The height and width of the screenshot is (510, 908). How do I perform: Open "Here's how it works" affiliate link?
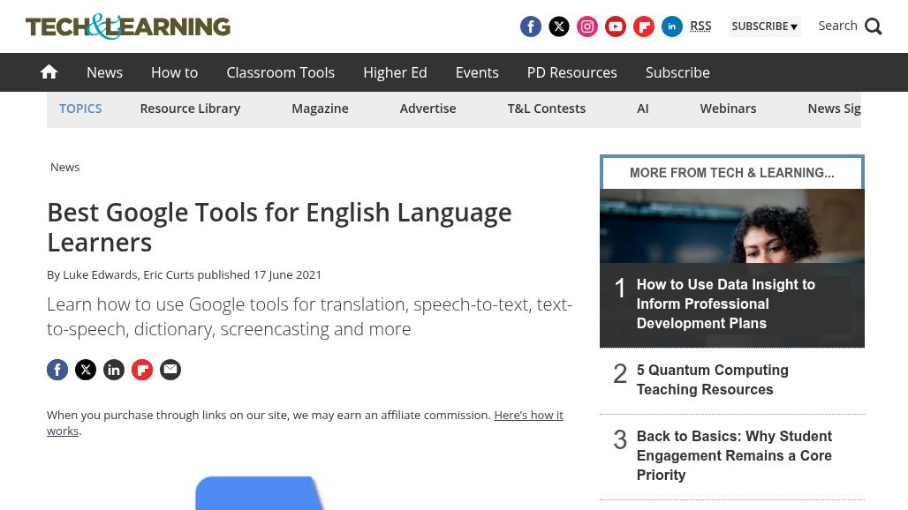pyautogui.click(x=527, y=415)
